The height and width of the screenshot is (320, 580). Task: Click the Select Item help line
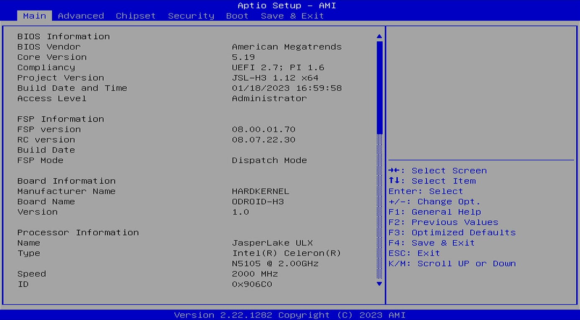(x=432, y=181)
